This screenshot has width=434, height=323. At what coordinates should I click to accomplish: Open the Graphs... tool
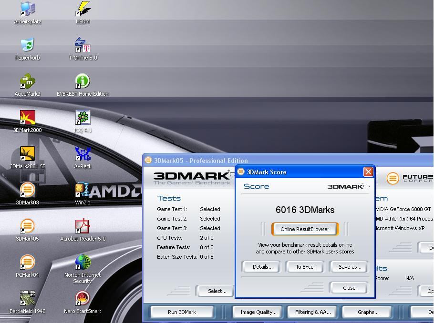[x=368, y=312]
